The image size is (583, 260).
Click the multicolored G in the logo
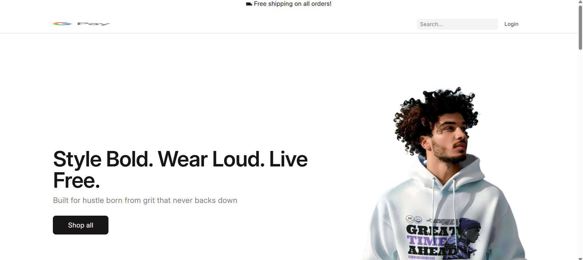click(62, 24)
